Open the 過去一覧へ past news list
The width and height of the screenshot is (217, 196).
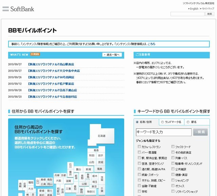(112, 55)
